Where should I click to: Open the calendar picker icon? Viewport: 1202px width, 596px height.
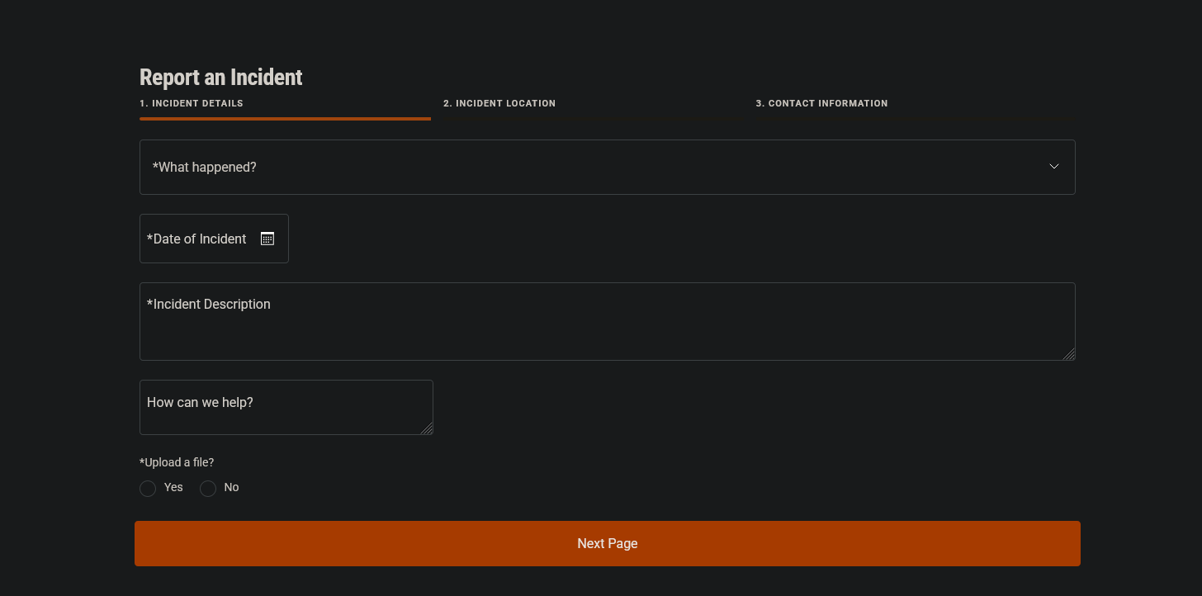click(267, 239)
